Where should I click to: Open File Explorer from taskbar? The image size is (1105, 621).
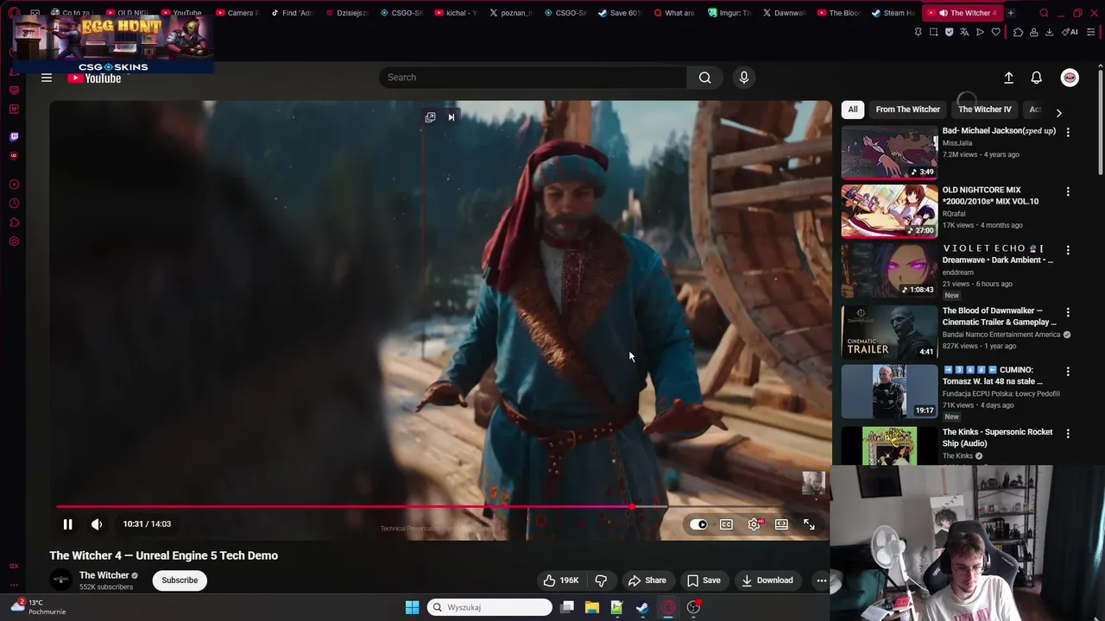tap(591, 607)
